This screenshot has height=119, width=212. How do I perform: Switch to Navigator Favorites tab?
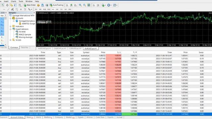click(25, 48)
